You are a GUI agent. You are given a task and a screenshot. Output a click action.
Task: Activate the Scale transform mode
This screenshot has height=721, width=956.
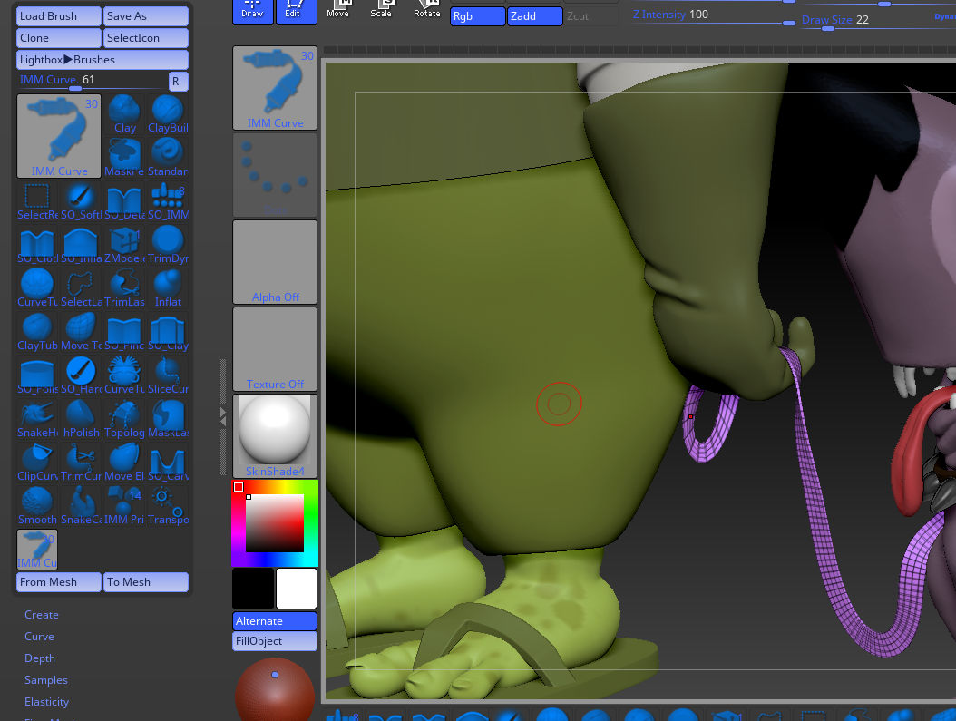(381, 11)
